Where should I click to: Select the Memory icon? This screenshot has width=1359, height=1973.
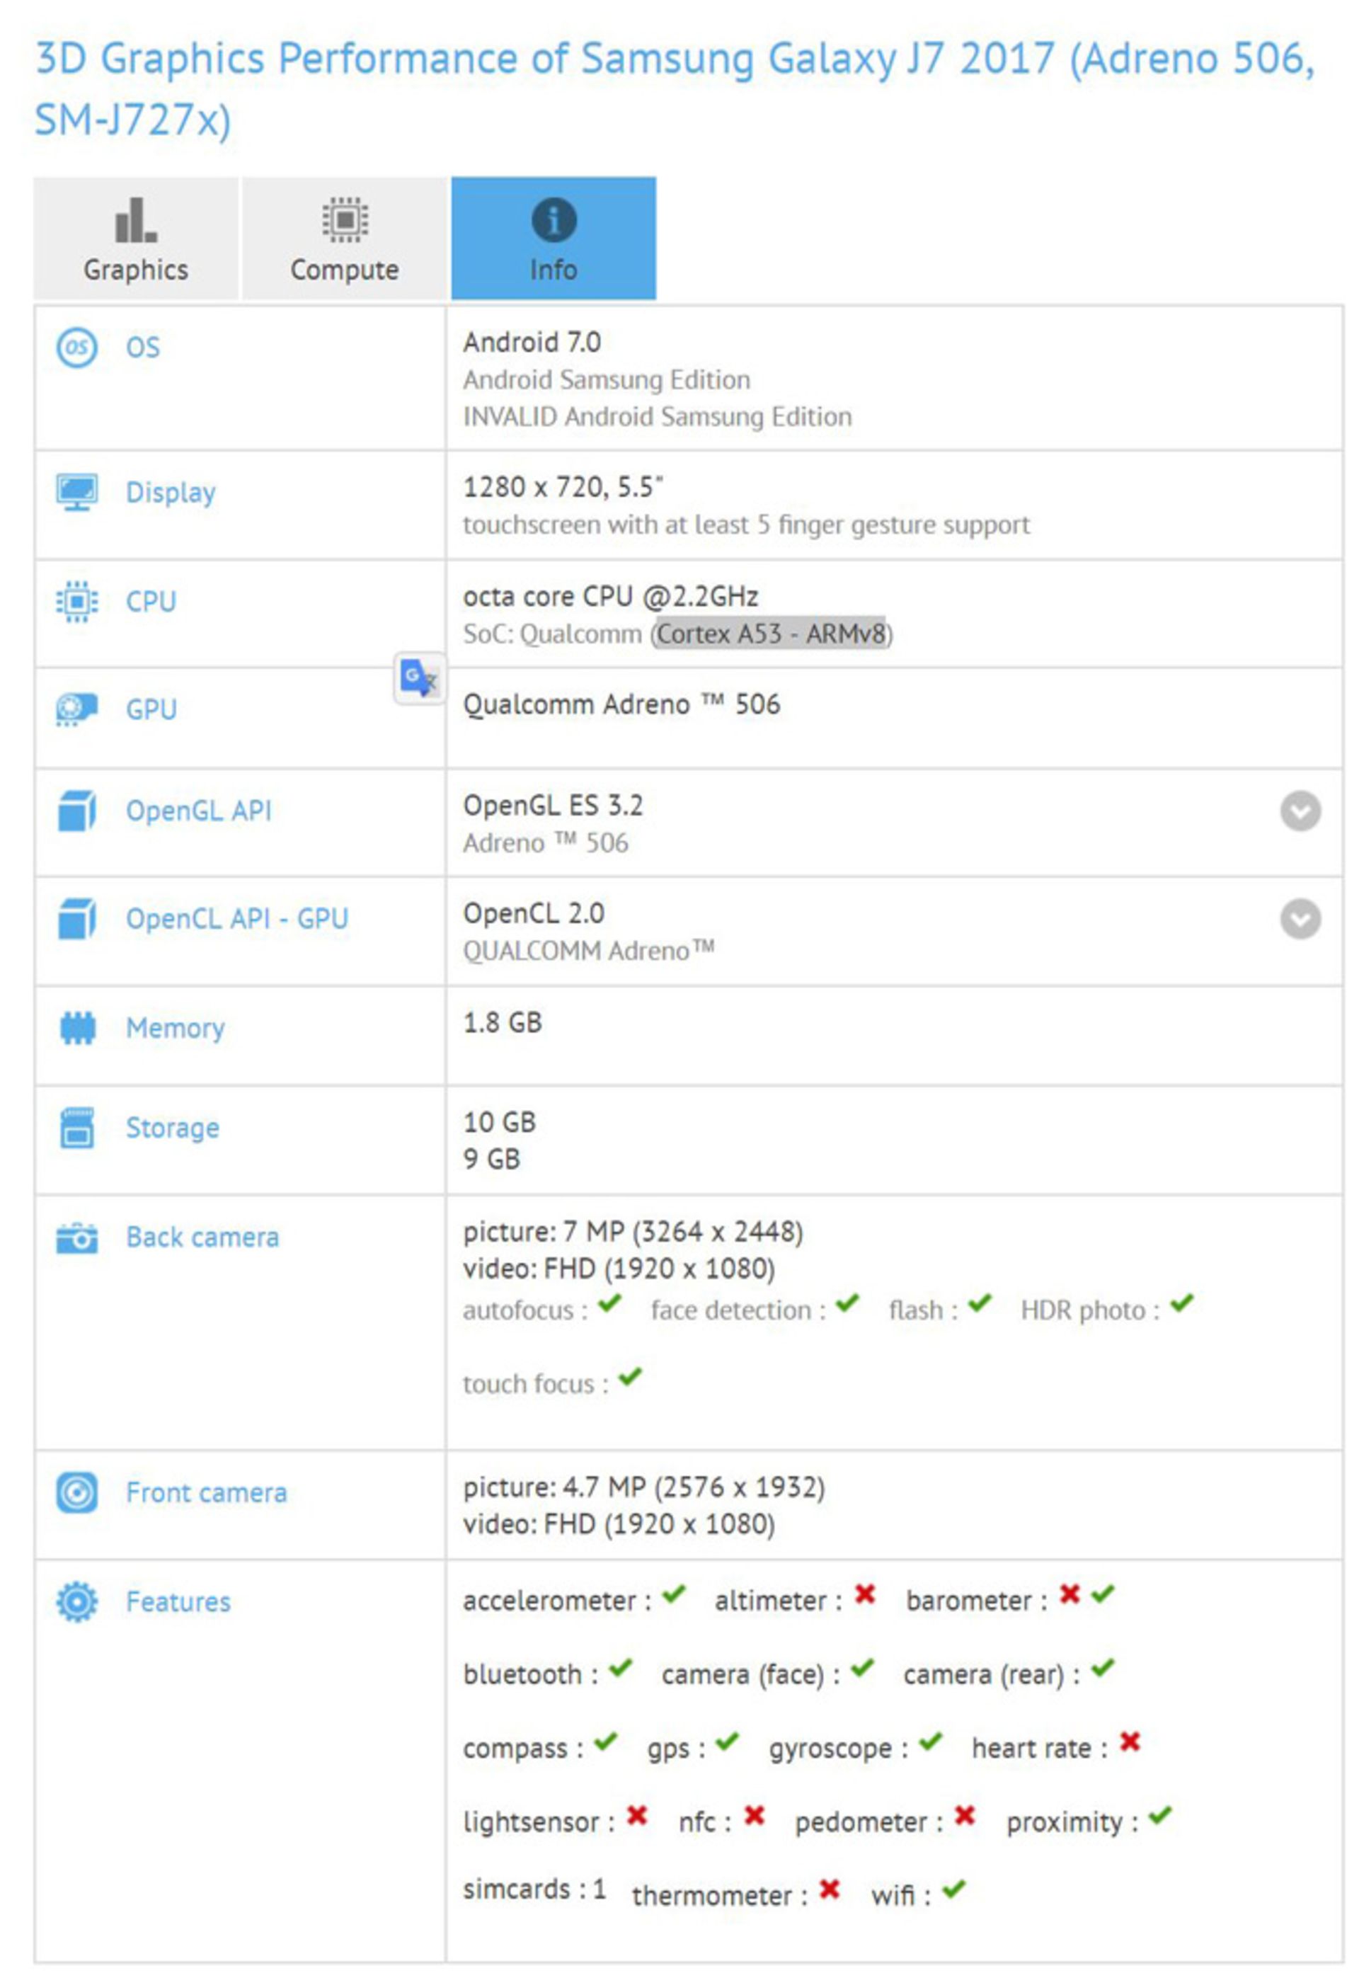[x=76, y=1028]
